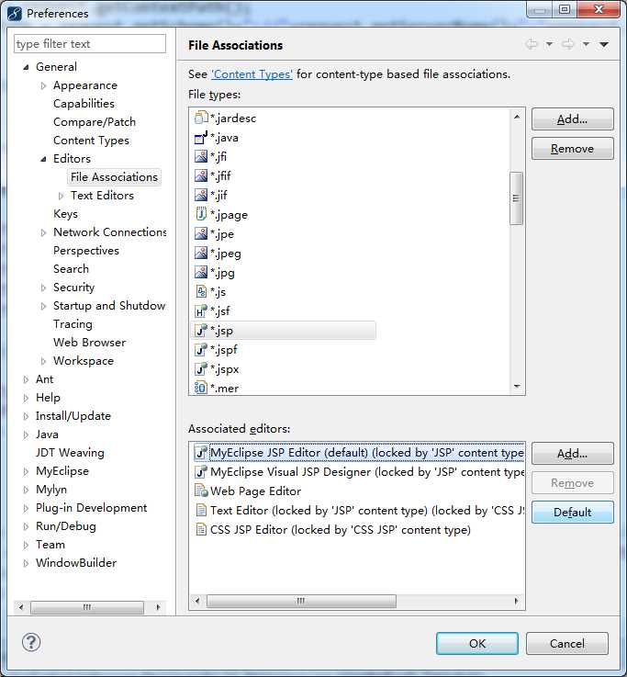The width and height of the screenshot is (627, 677).
Task: Click the *.jardesc file type icon
Action: pos(201,118)
